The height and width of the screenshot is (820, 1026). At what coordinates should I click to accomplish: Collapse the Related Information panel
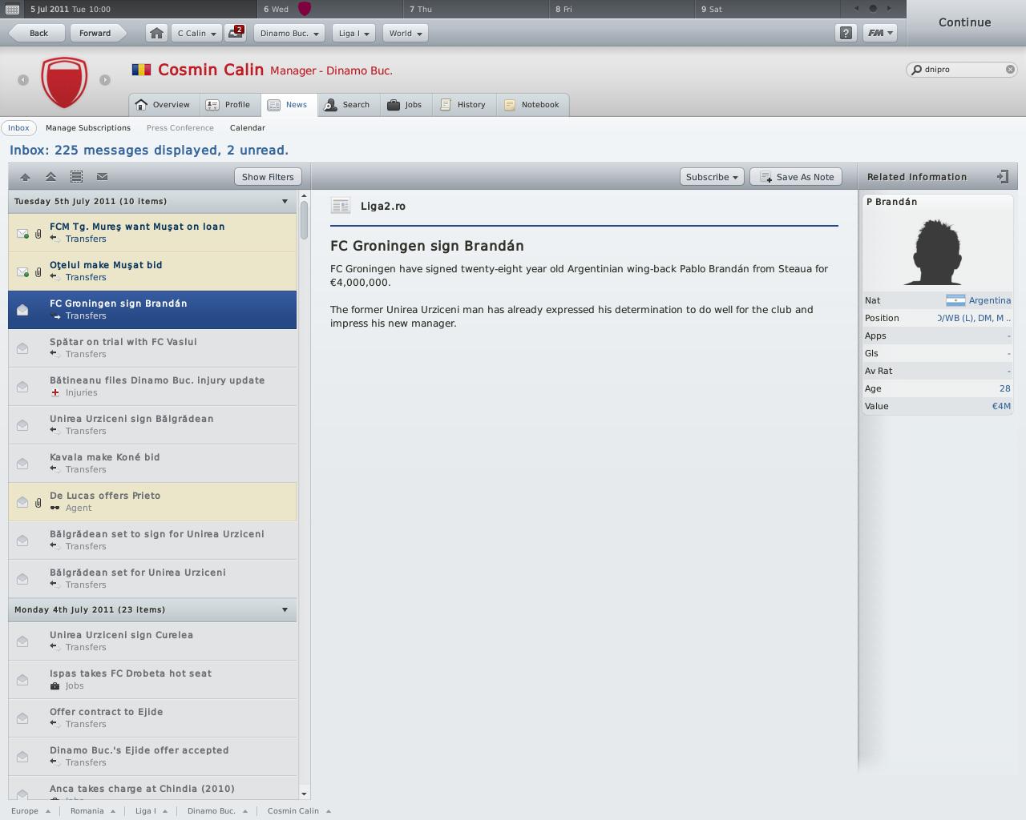pos(1002,177)
